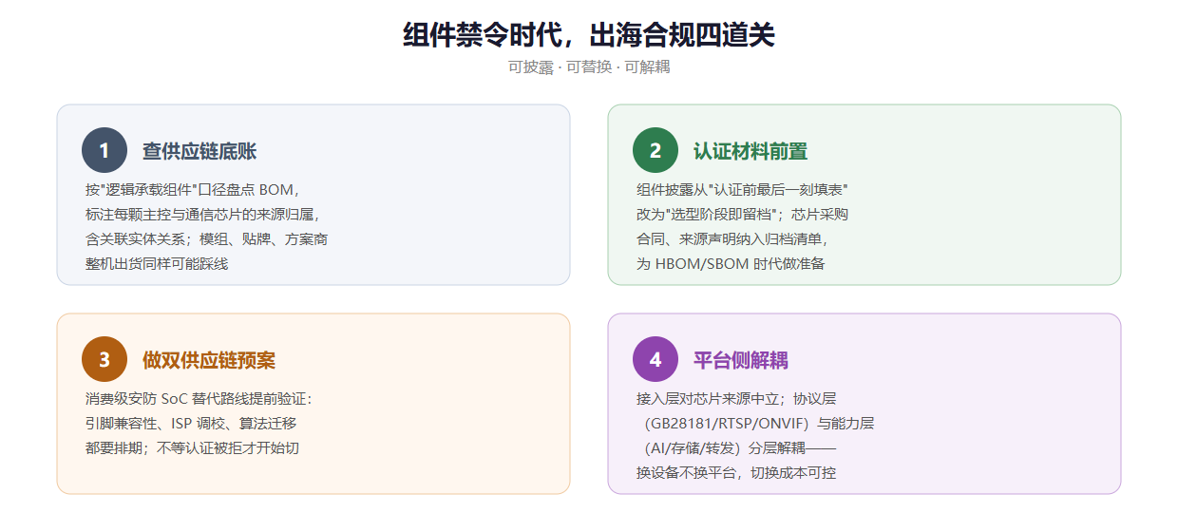Click the line 组件披露从"认证前最后一刻填表"

click(x=742, y=189)
